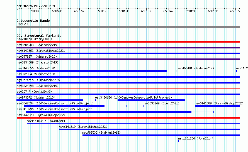Open nsv972394 (Sudmant2013) label
This screenshot has height=152, width=248.
36,74
